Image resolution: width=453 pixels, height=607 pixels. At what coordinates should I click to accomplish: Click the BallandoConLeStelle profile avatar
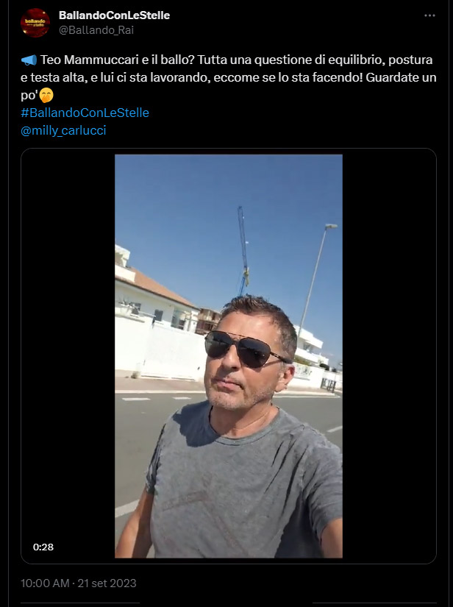pyautogui.click(x=35, y=23)
